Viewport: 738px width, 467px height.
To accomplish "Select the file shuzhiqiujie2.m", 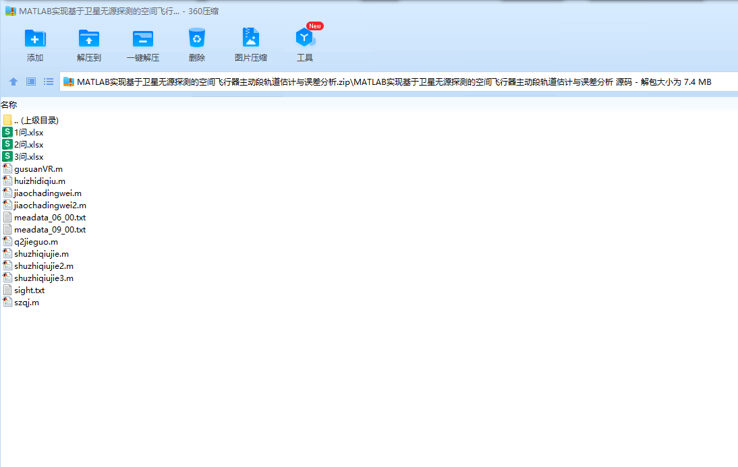I will coord(38,266).
